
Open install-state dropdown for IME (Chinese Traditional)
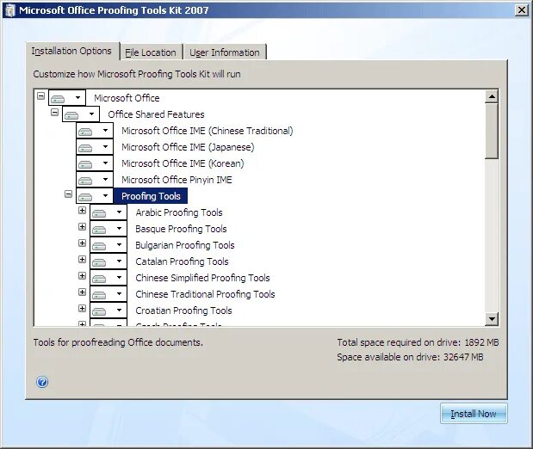pos(95,131)
